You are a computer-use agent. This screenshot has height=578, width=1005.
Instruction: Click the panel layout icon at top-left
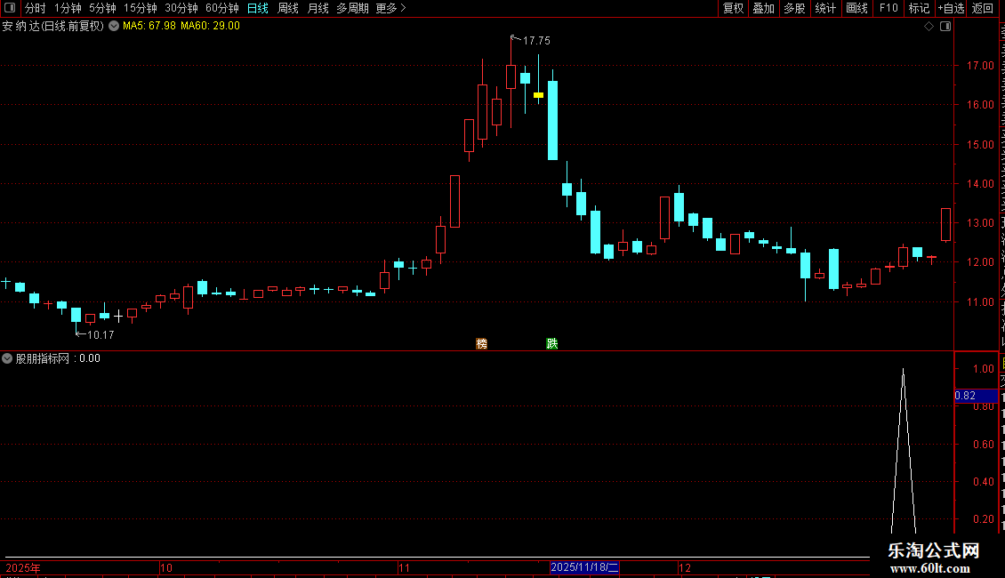10,8
